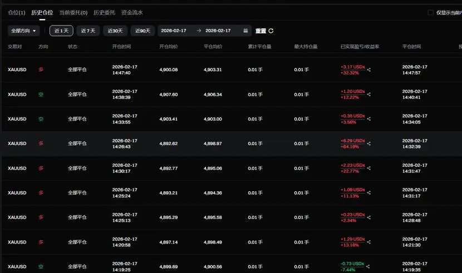Select the open price 4,892.77 cell
Image resolution: width=462 pixels, height=273 pixels.
tap(169, 168)
